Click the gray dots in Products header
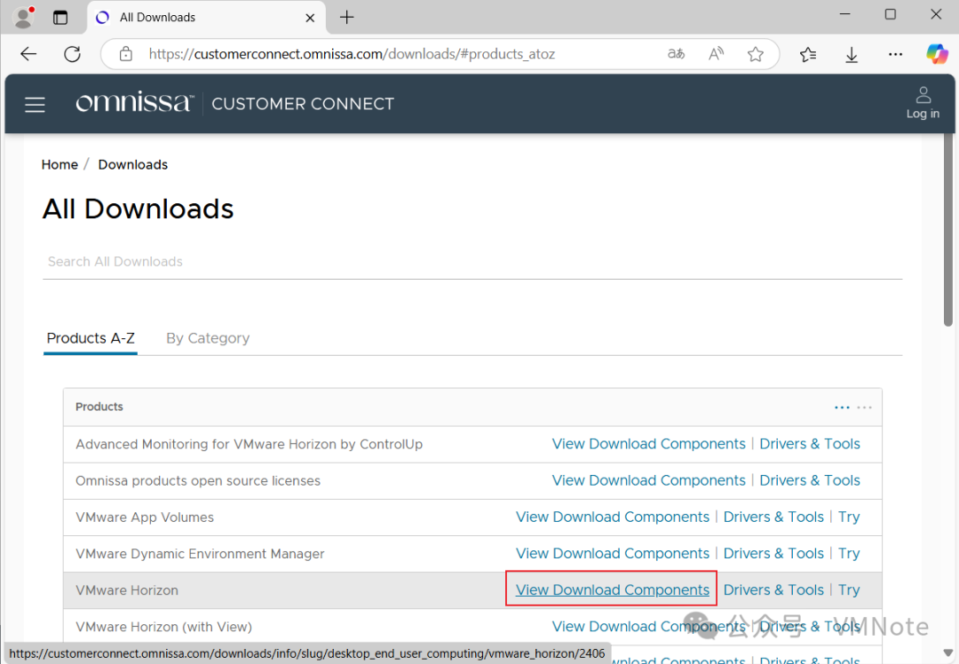 click(864, 407)
